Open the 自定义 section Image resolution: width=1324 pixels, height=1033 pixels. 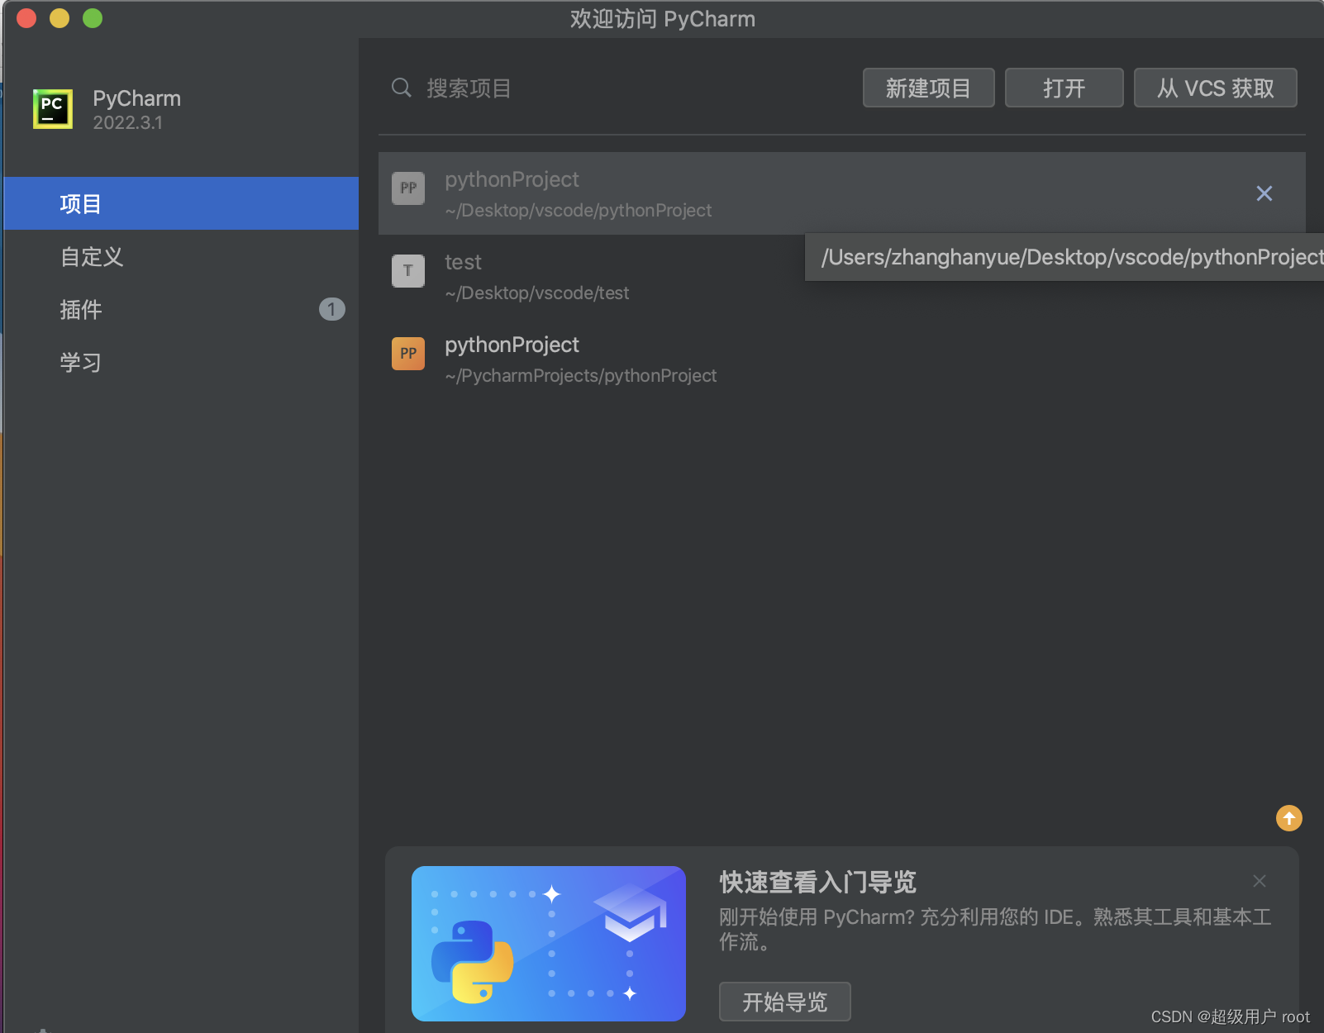coord(181,256)
